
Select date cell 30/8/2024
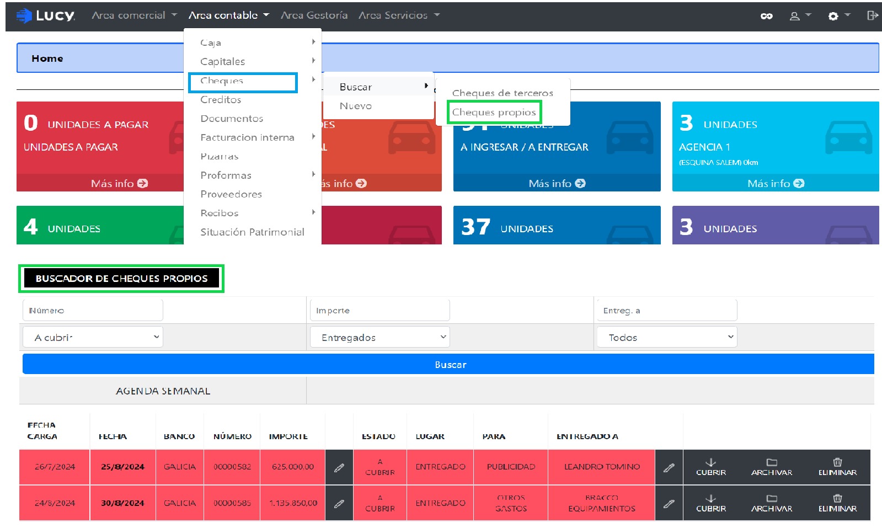click(x=122, y=503)
